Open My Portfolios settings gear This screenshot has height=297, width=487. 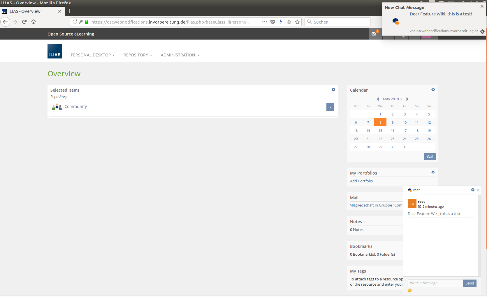coord(433,172)
